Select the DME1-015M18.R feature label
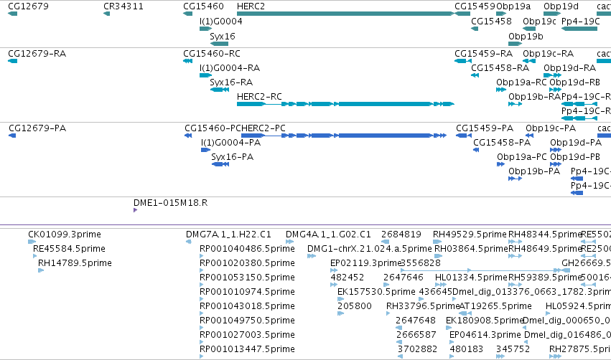The image size is (611, 360). point(170,203)
